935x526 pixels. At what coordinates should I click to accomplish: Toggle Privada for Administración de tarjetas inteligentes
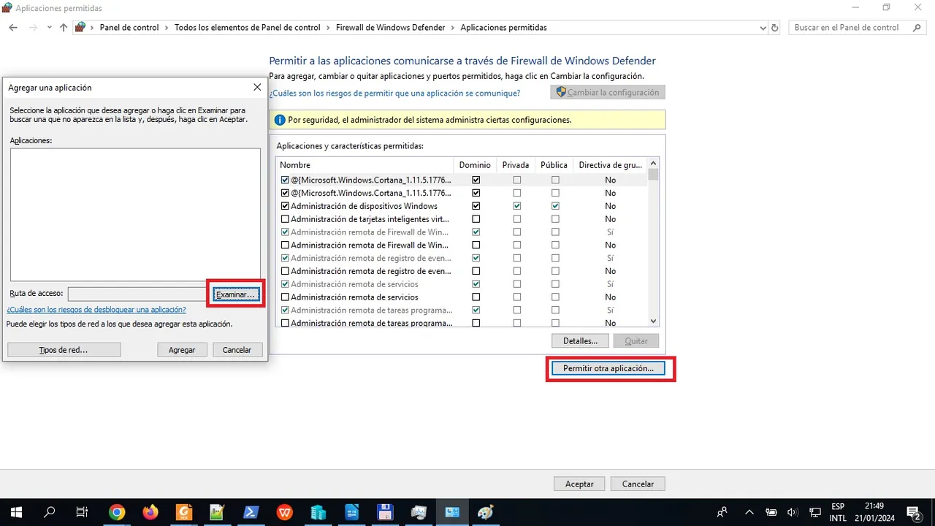517,219
